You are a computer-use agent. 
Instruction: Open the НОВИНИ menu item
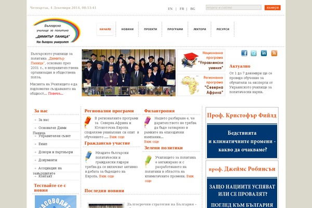pos(127,29)
